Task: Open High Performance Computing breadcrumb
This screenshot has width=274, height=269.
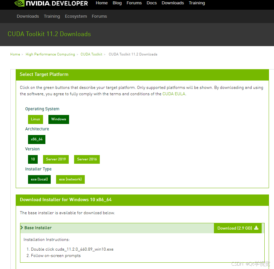Action: pos(50,54)
